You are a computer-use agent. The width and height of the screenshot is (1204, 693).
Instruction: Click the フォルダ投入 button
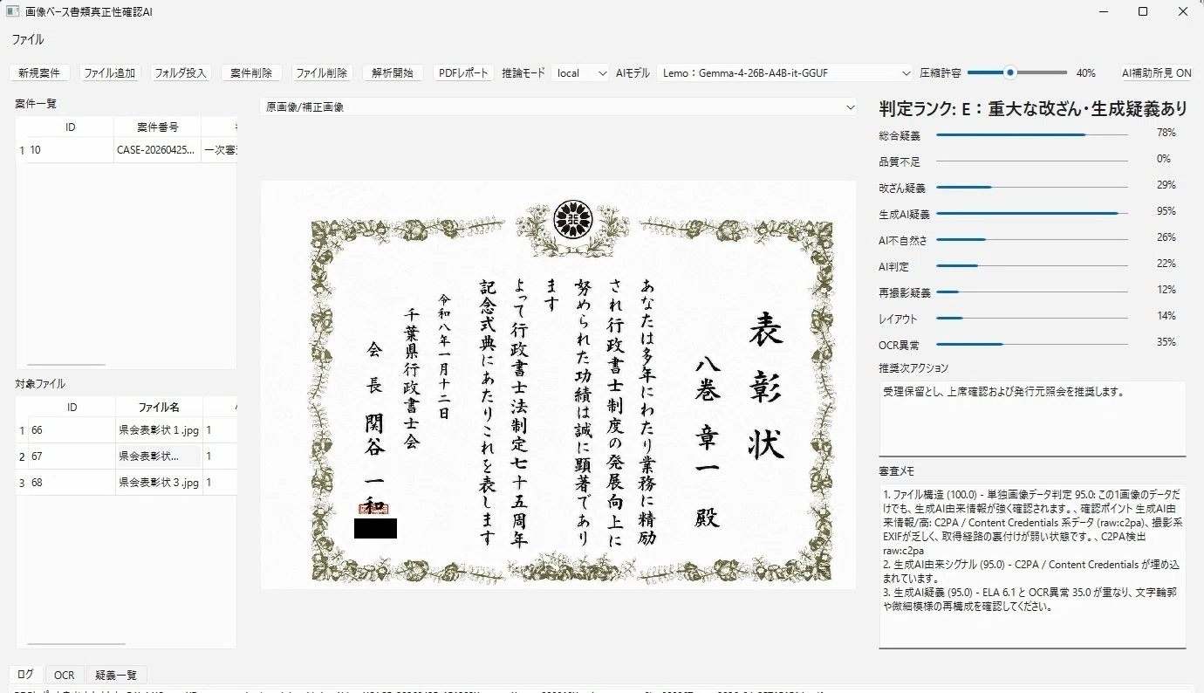(x=181, y=73)
